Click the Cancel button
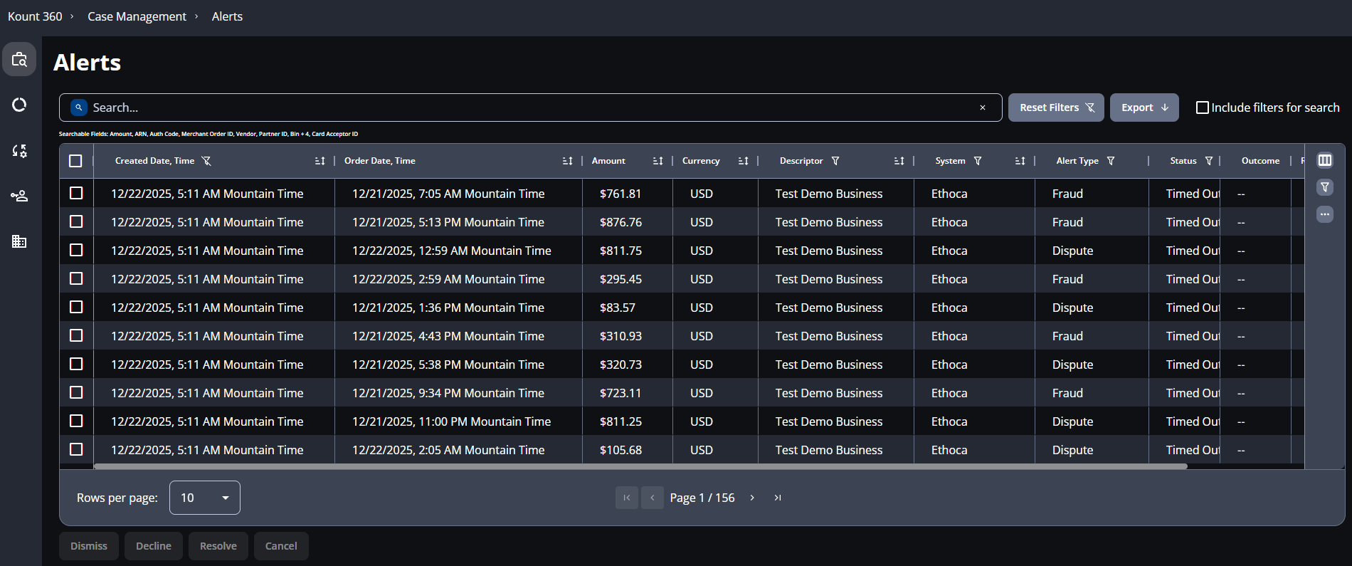 click(x=281, y=546)
